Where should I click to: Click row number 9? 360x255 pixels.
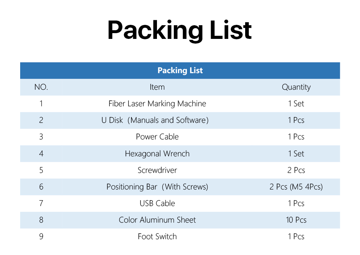[41, 236]
